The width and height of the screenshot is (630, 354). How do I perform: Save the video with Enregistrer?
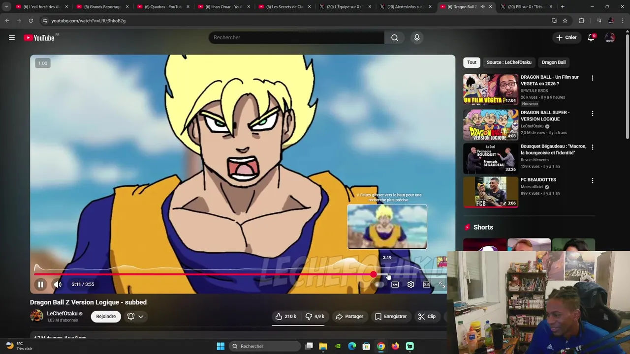[391, 317]
